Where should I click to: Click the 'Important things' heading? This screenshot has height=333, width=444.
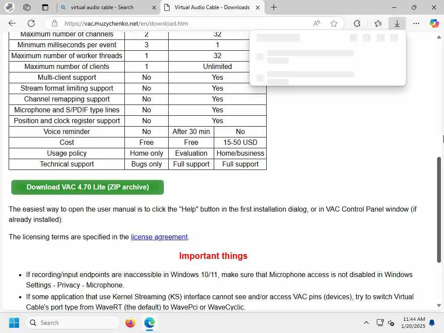213,256
